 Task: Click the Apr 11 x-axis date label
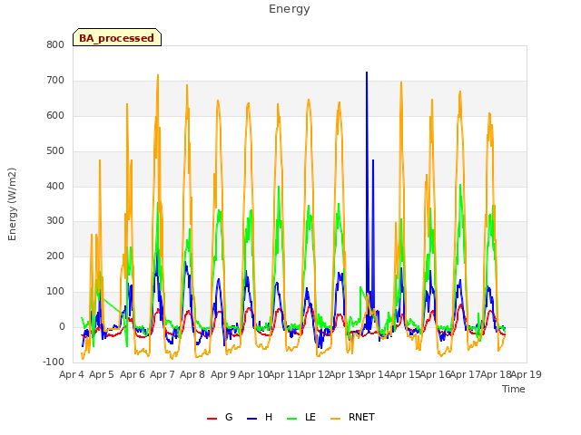coord(283,374)
